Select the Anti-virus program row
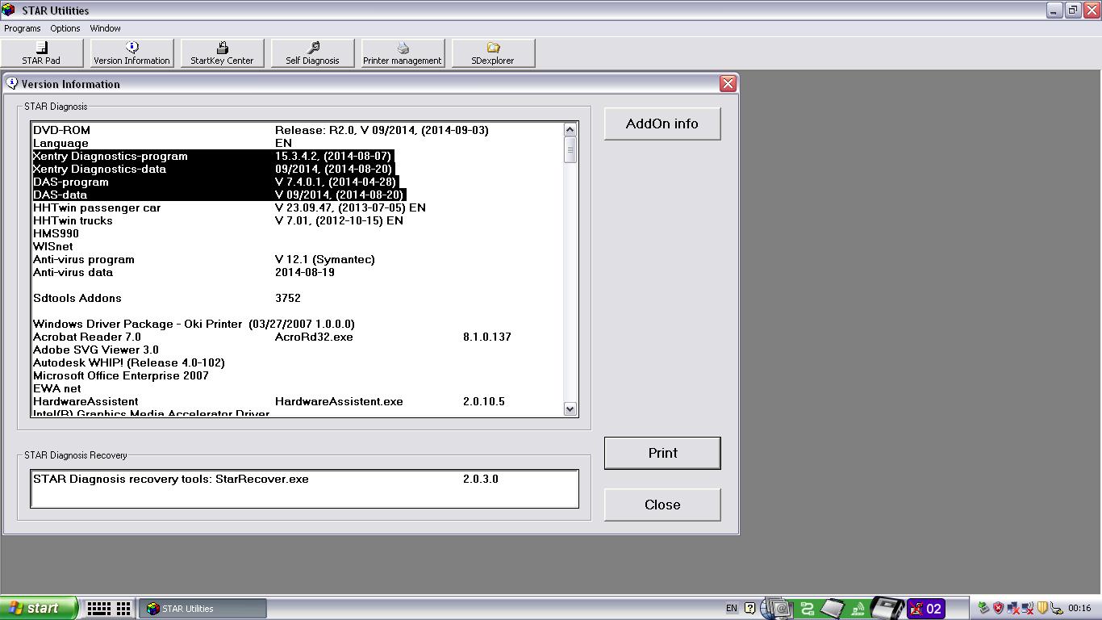This screenshot has height=620, width=1102. tap(297, 259)
